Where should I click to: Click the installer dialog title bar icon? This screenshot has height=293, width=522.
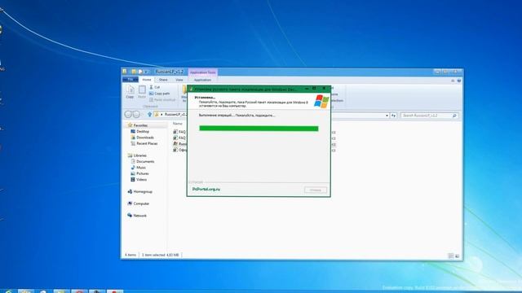click(191, 89)
